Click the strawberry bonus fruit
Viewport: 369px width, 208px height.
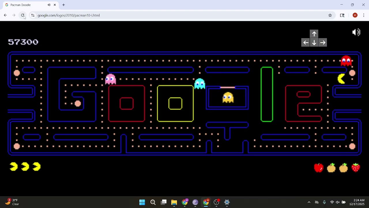(x=356, y=168)
